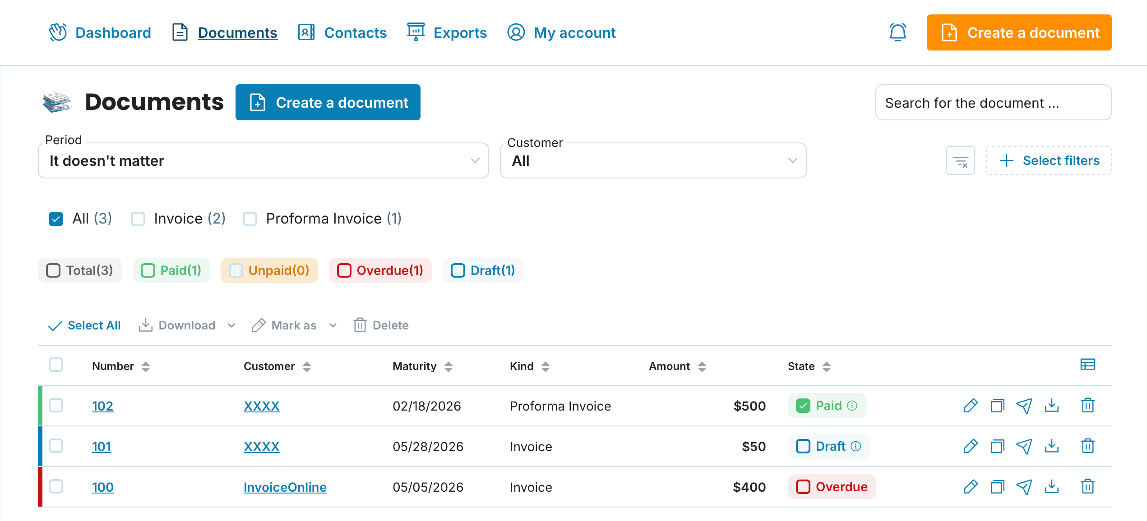The image size is (1147, 521).
Task: Expand the Download options menu
Action: 231,325
